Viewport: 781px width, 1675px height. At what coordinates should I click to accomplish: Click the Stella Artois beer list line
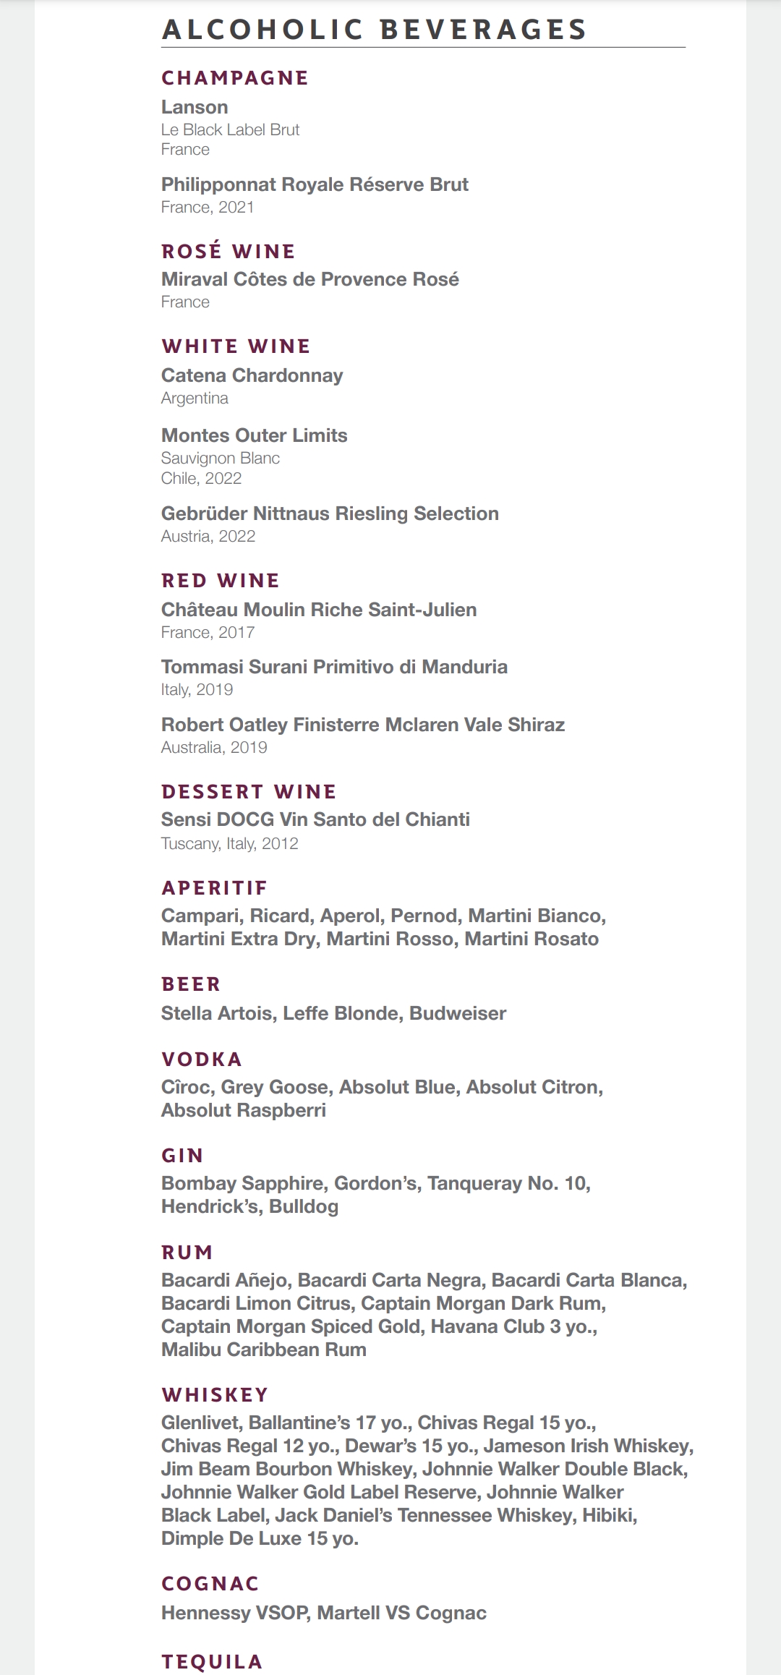click(333, 1013)
